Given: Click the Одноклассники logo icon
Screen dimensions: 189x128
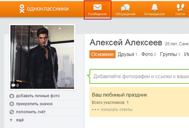Looking at the screenshot, I should pos(22,9).
